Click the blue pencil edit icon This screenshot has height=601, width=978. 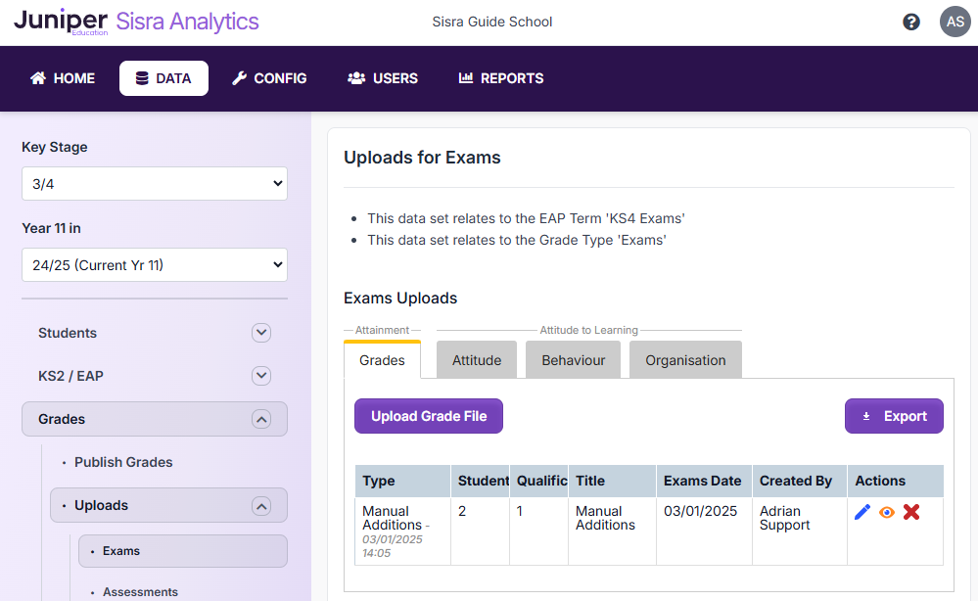tap(862, 512)
